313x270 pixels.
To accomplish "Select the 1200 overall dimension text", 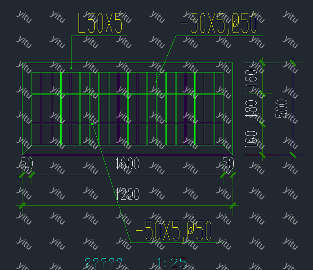I will coord(127,195).
